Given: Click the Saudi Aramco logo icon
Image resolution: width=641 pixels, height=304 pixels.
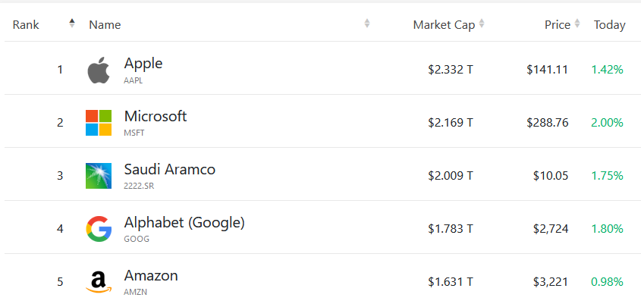Looking at the screenshot, I should pyautogui.click(x=99, y=176).
